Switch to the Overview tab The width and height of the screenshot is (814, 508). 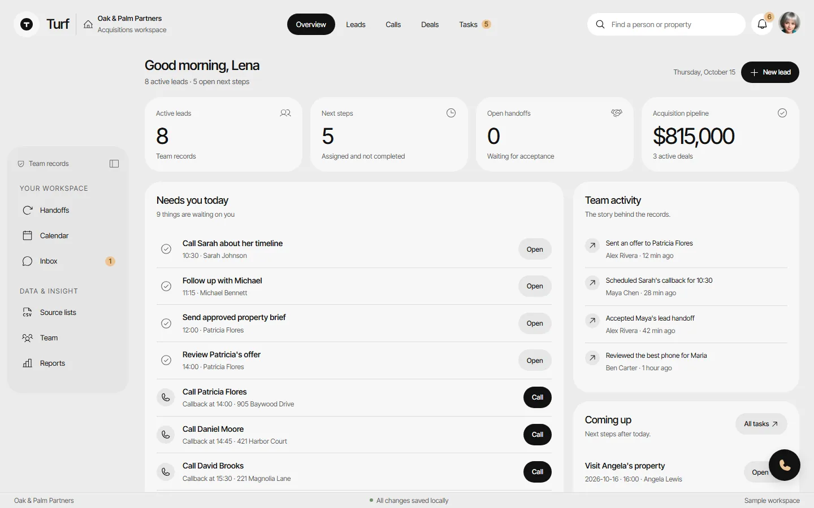(x=311, y=24)
